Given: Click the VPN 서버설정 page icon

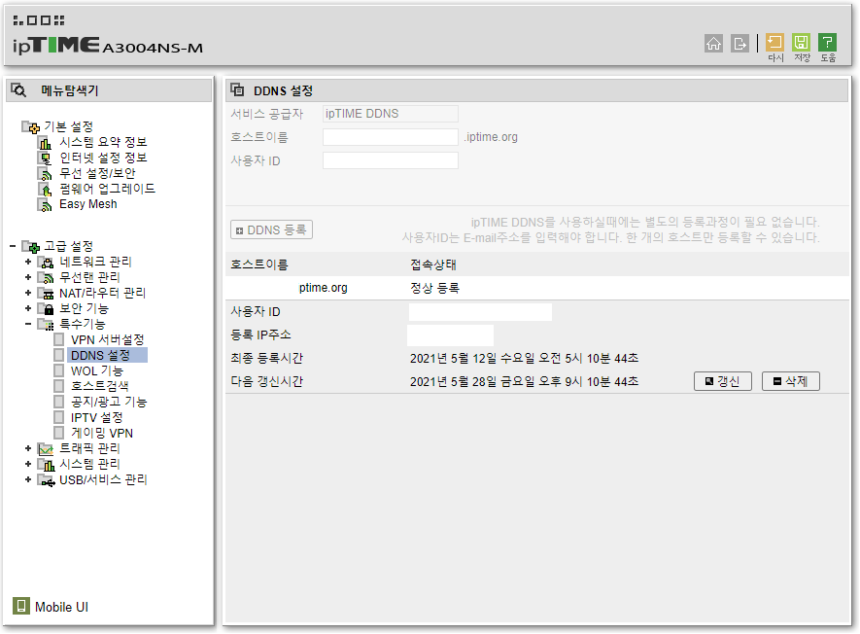Looking at the screenshot, I should [x=58, y=339].
